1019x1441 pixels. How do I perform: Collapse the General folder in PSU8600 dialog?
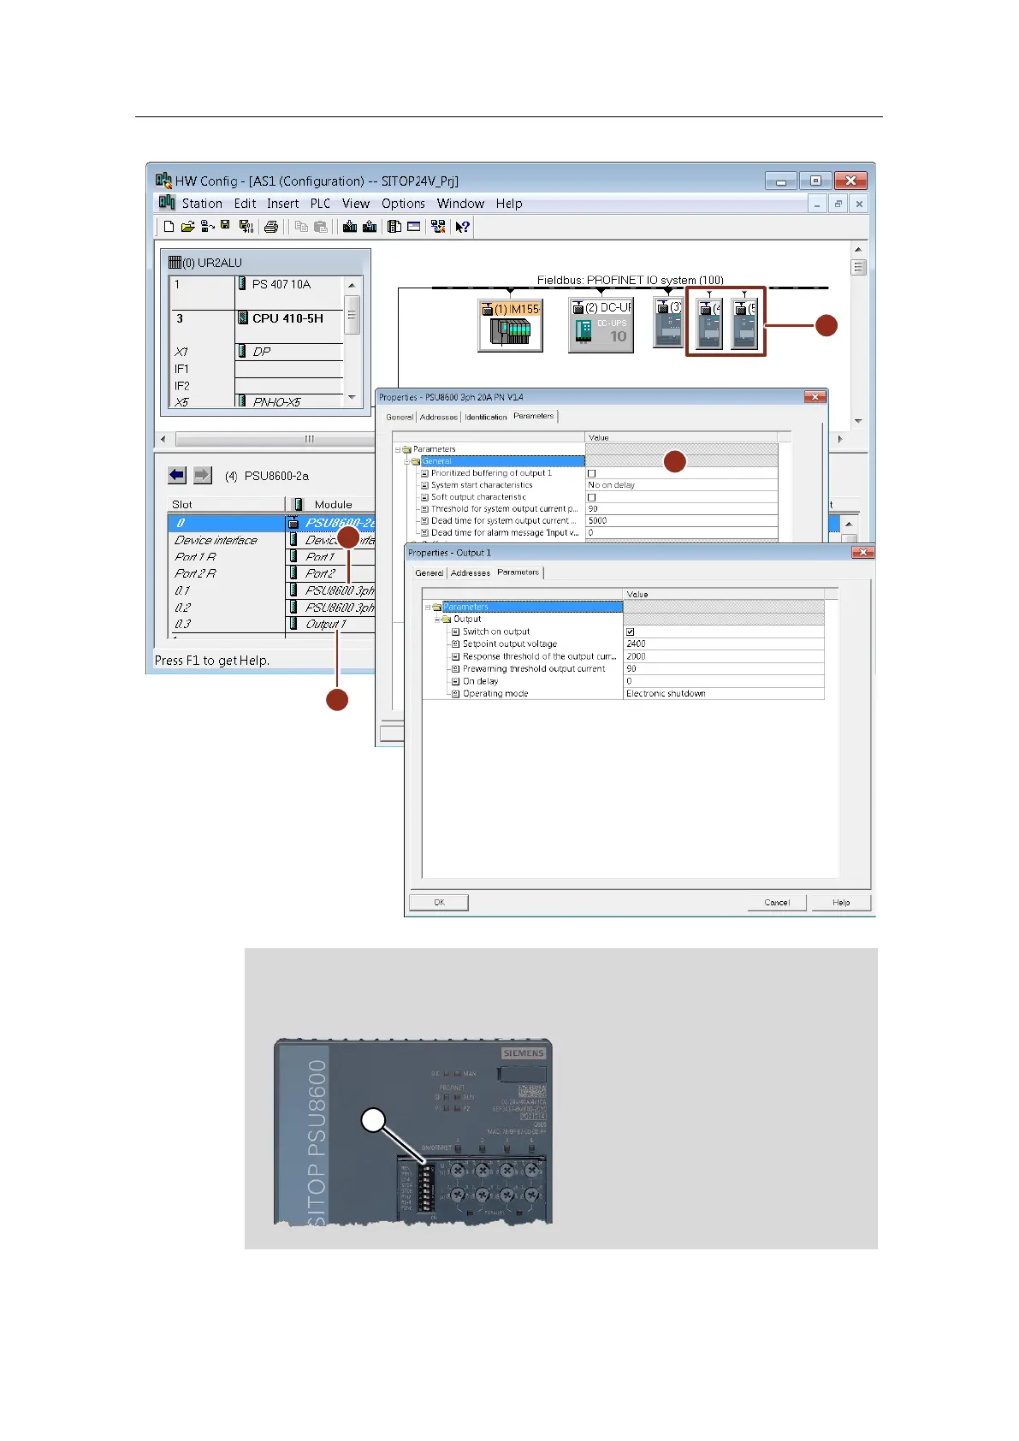[x=407, y=461]
